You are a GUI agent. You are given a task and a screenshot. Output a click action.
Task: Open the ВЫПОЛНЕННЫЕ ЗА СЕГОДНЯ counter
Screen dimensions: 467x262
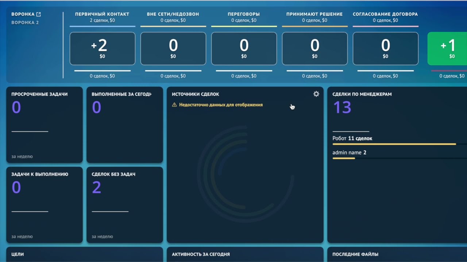point(96,107)
